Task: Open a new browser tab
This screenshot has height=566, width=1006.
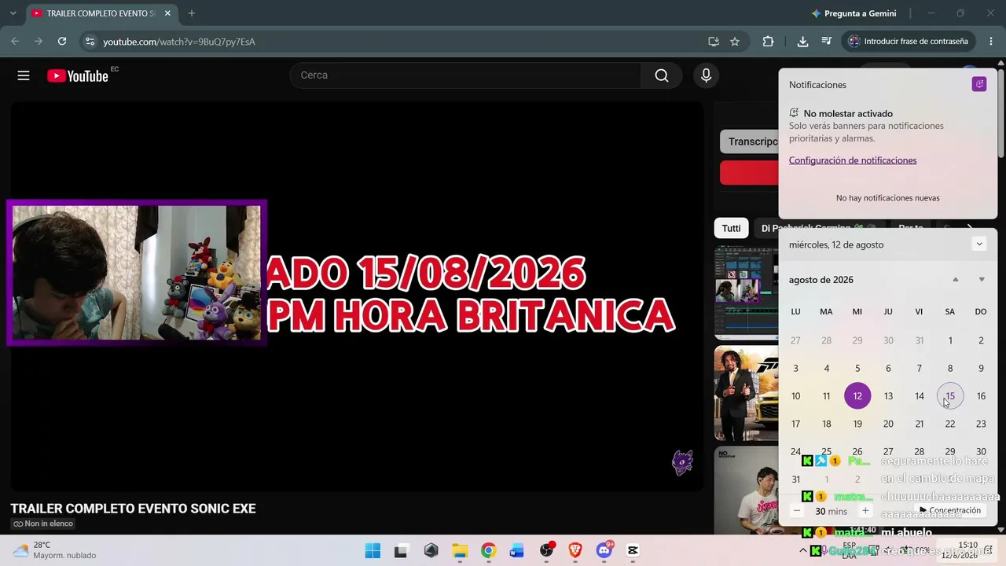Action: (191, 13)
